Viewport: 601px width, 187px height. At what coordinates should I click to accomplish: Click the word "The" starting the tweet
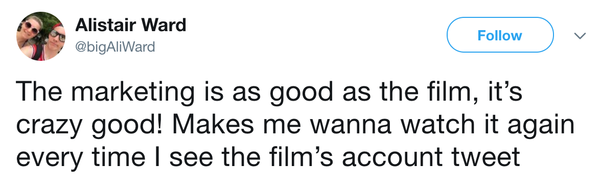coord(38,92)
